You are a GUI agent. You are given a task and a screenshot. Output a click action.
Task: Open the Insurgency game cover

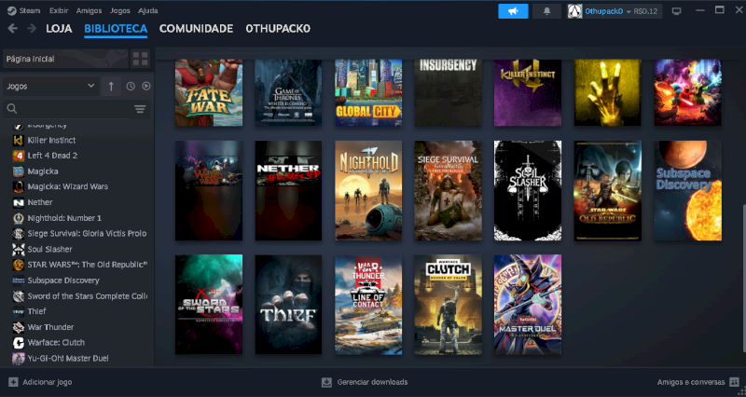tap(448, 92)
